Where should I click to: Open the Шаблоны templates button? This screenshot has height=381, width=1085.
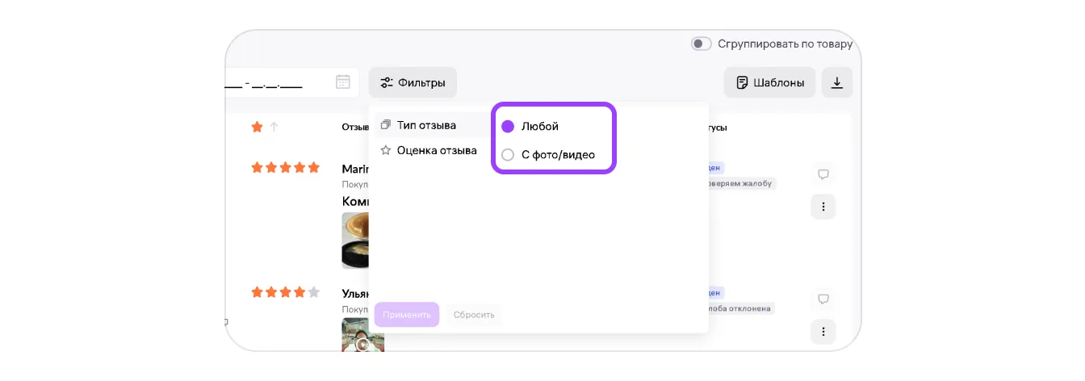(769, 82)
